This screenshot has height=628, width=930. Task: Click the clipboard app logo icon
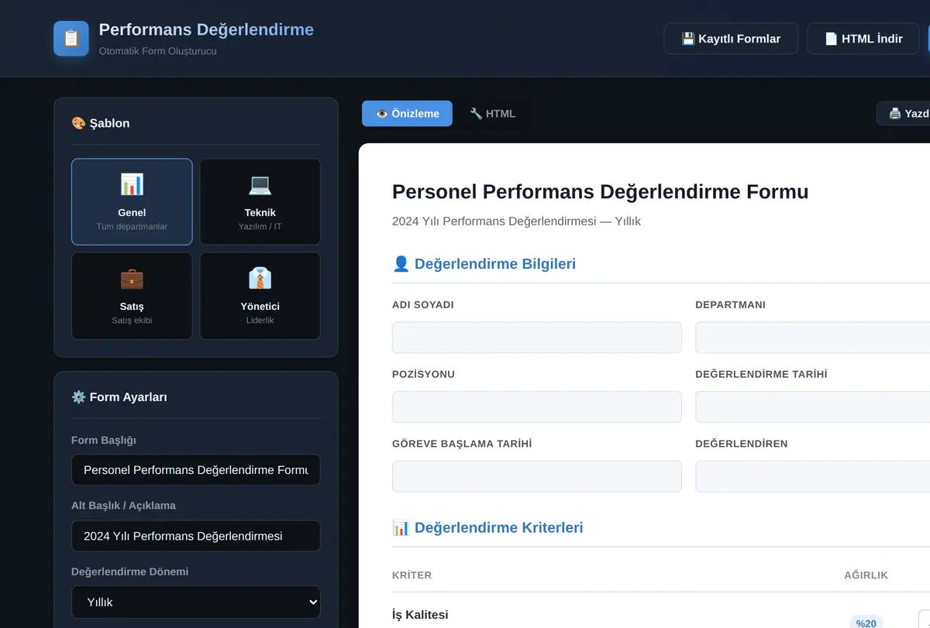[71, 38]
